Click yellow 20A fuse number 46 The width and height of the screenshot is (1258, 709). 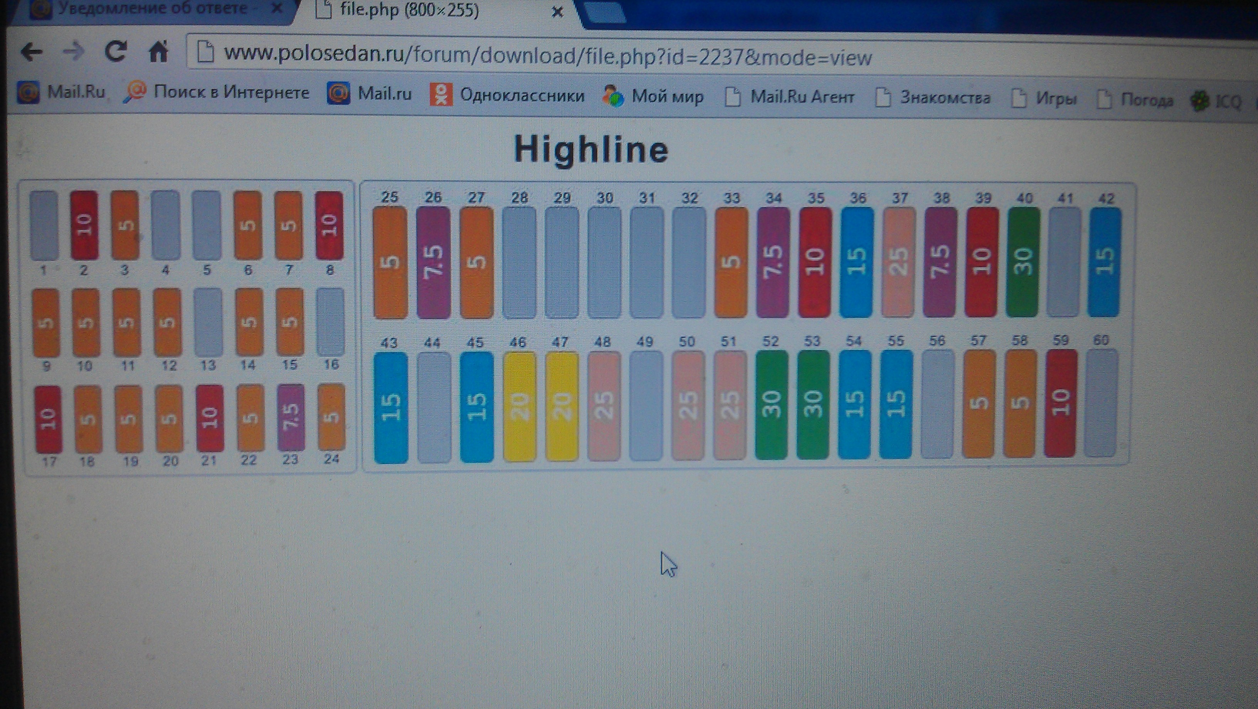(x=519, y=406)
